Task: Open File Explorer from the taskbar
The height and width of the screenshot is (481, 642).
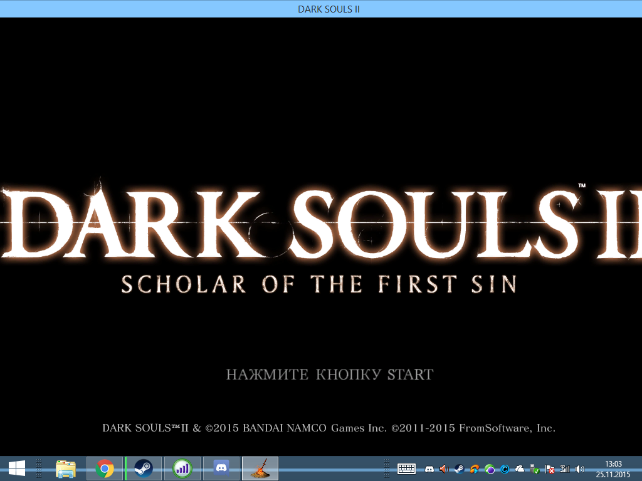Action: coord(66,468)
